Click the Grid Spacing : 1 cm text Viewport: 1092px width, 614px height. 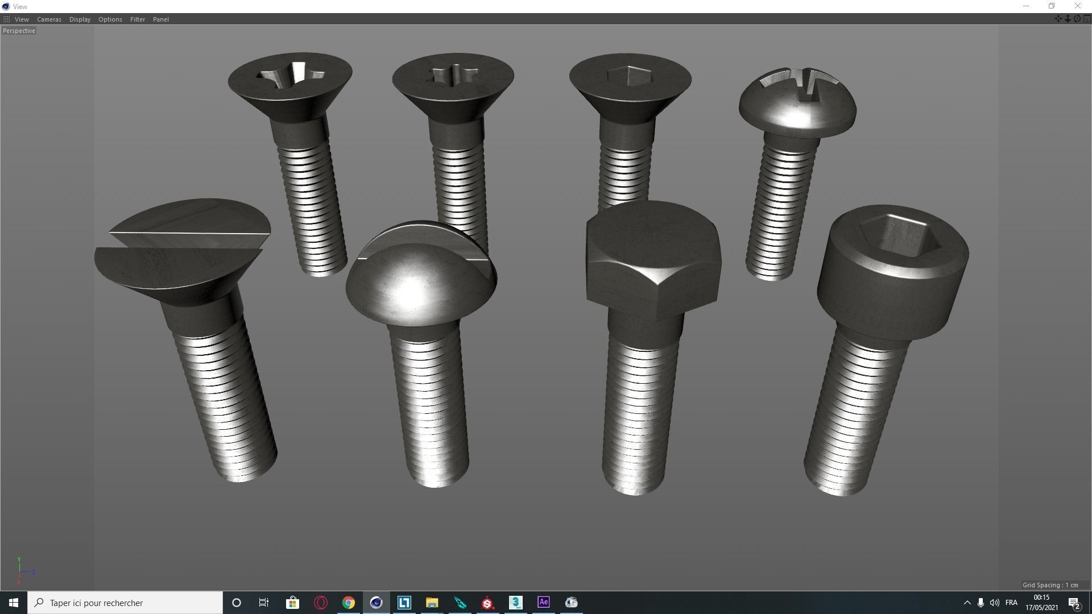click(x=1050, y=585)
